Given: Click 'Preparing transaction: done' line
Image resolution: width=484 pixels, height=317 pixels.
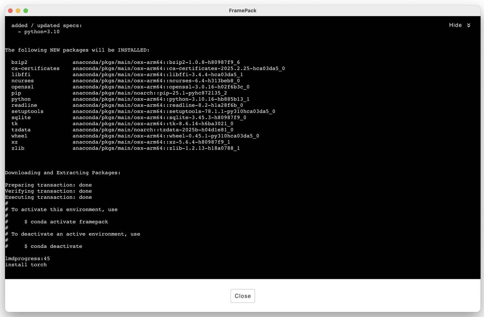Looking at the screenshot, I should tap(49, 185).
